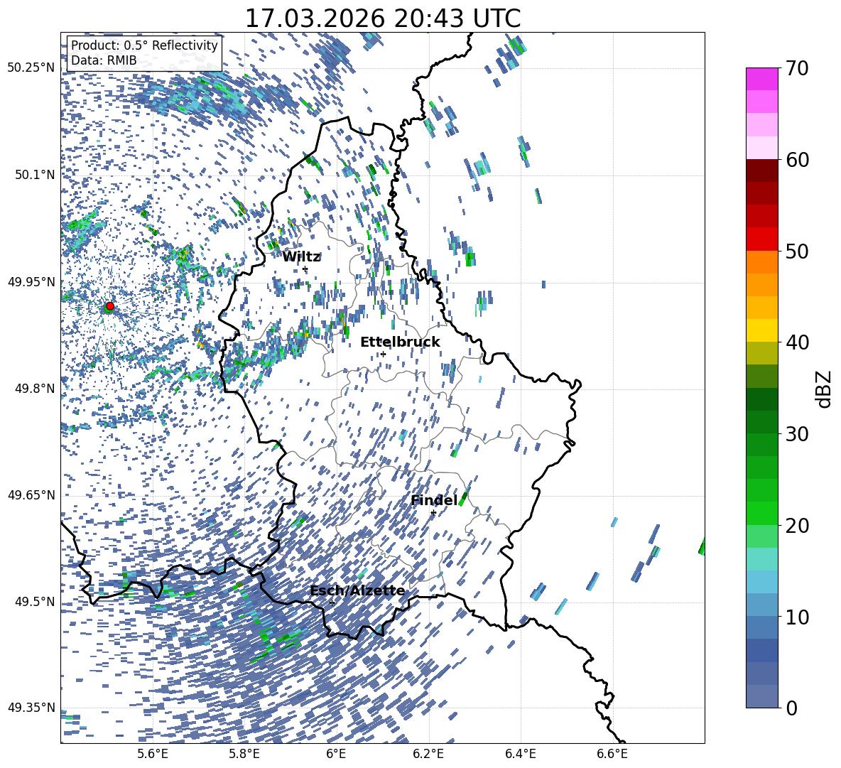Click the 6.4°E longitude label

click(x=520, y=754)
